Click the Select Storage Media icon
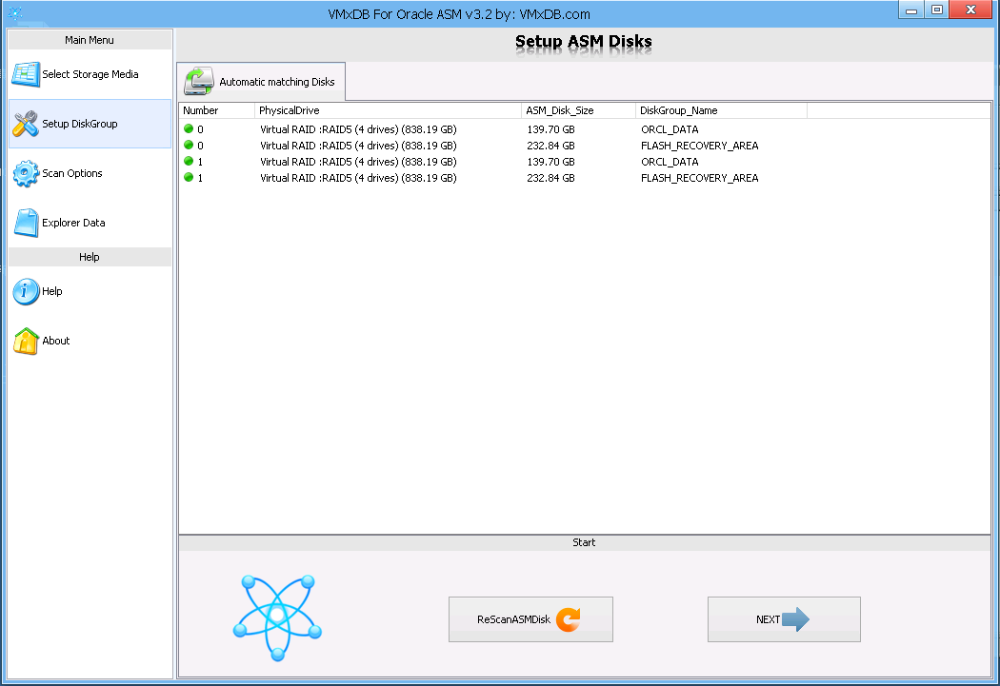The height and width of the screenshot is (686, 1000). pyautogui.click(x=26, y=74)
